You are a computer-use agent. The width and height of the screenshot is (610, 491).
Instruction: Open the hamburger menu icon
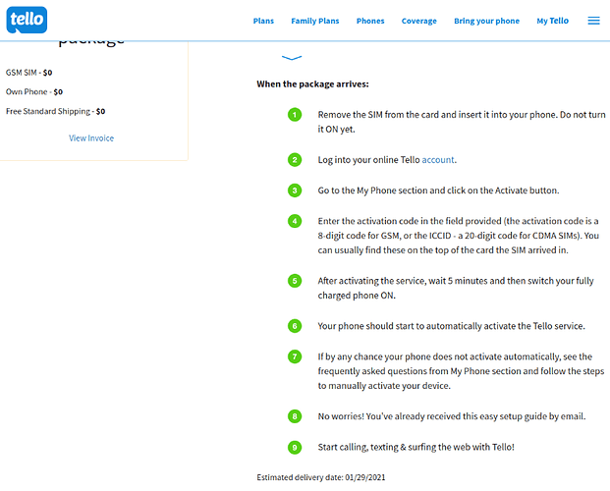click(x=593, y=21)
